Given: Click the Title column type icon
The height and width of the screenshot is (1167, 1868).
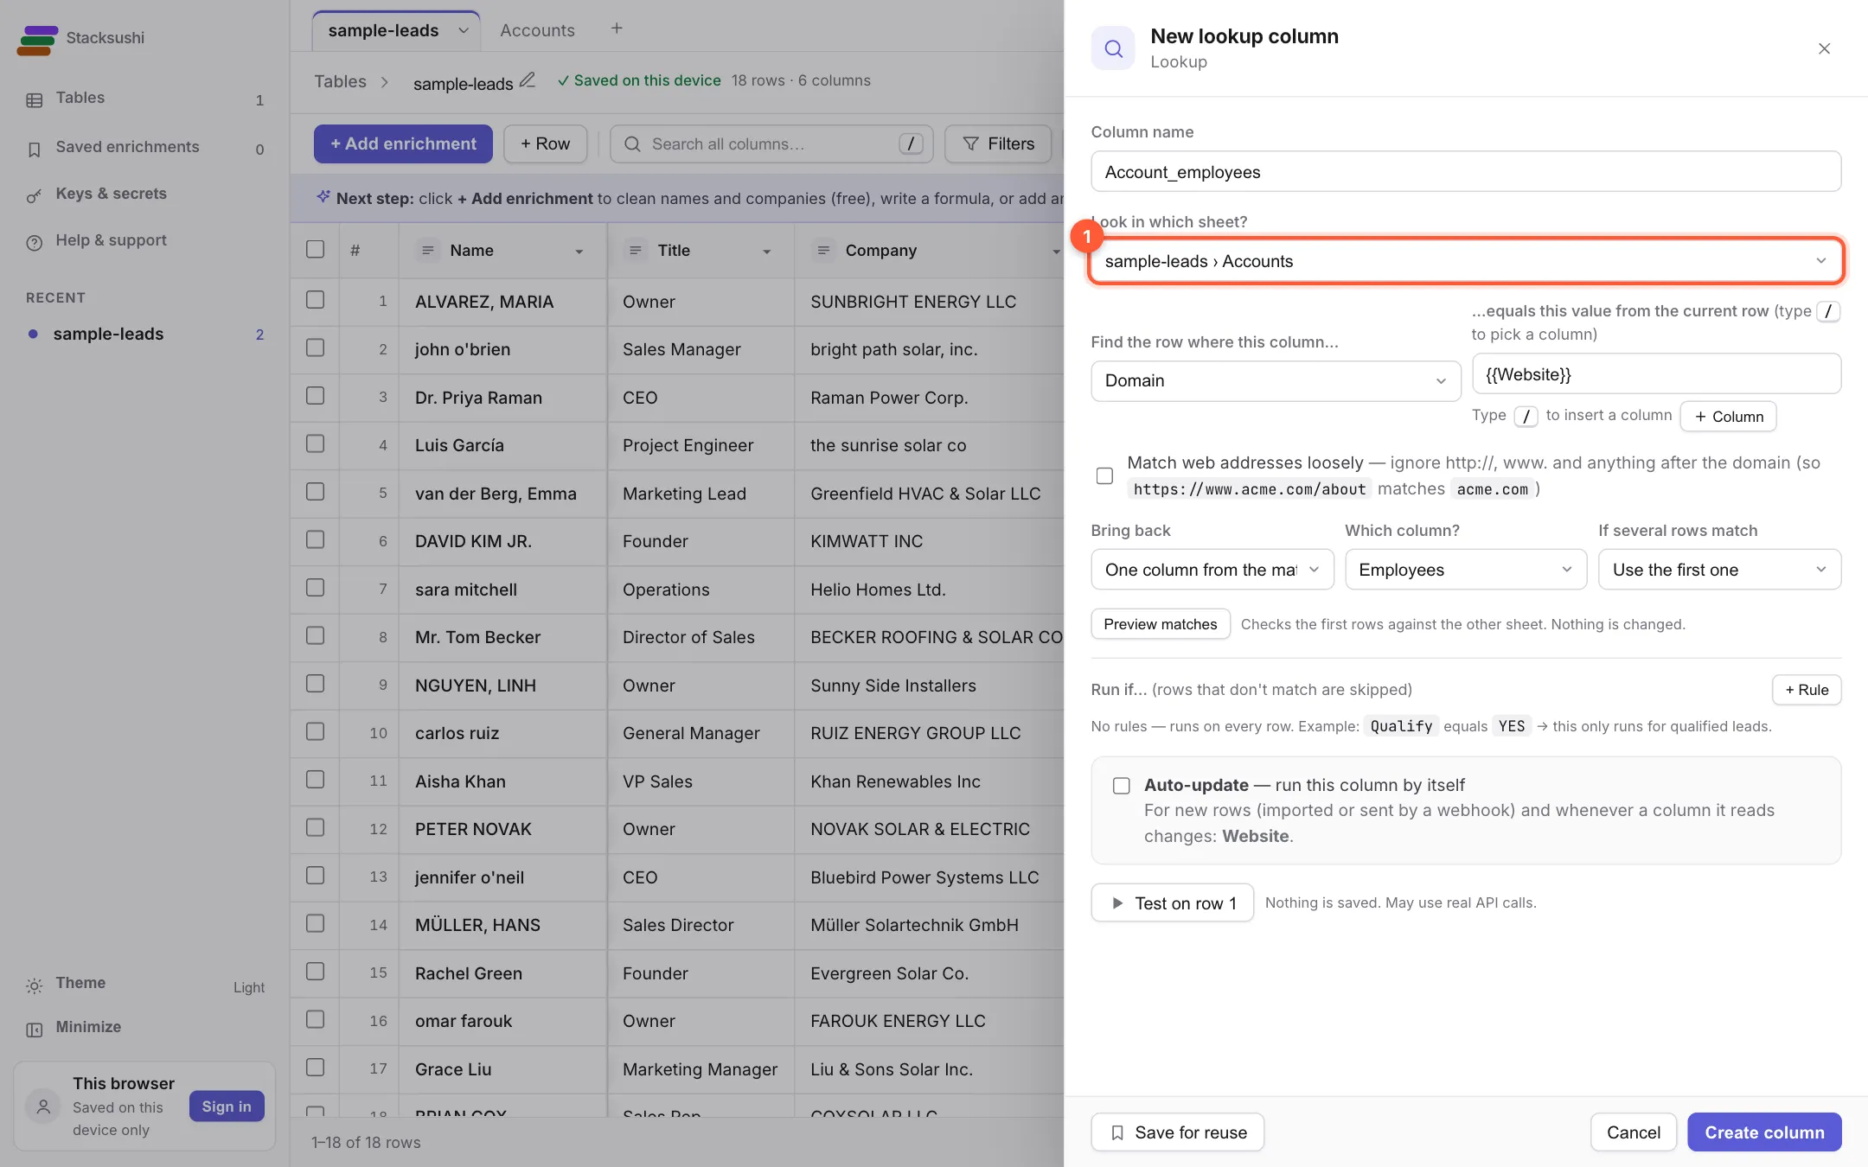Looking at the screenshot, I should point(635,251).
